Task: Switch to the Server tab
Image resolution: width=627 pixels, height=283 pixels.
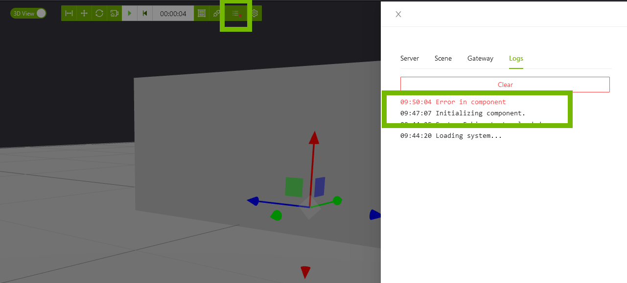Action: pos(410,58)
